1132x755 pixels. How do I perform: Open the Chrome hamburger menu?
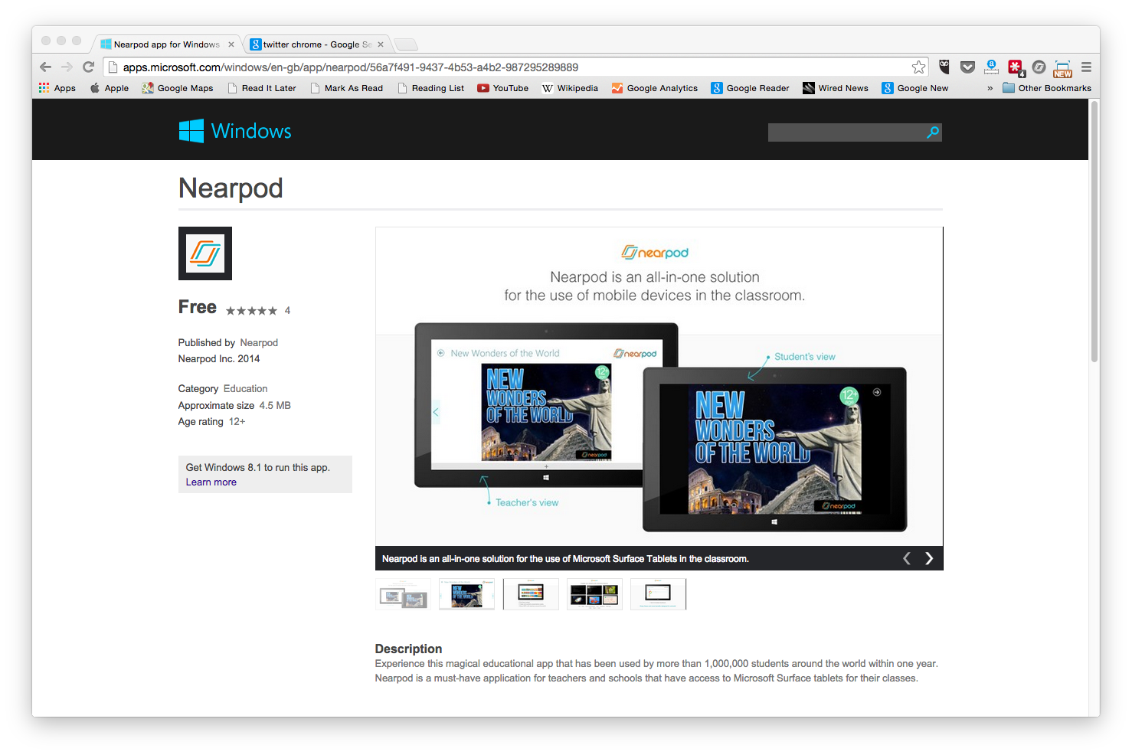(x=1086, y=67)
